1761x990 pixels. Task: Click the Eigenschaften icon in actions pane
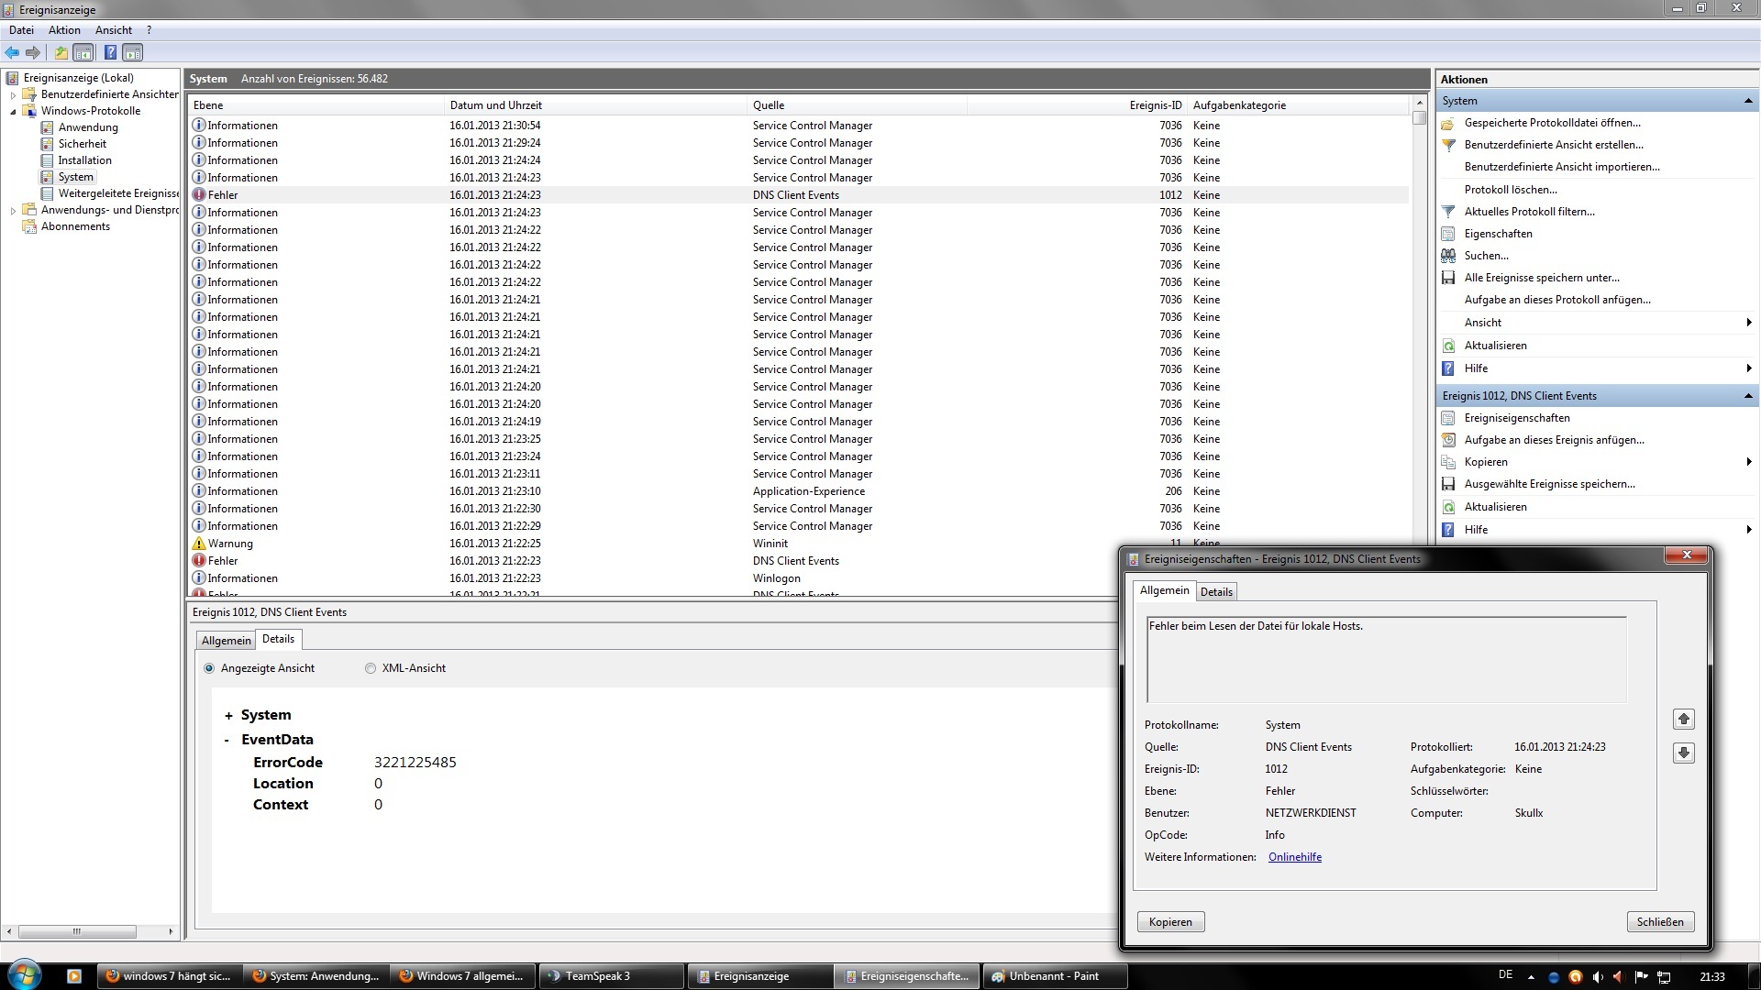(x=1448, y=234)
